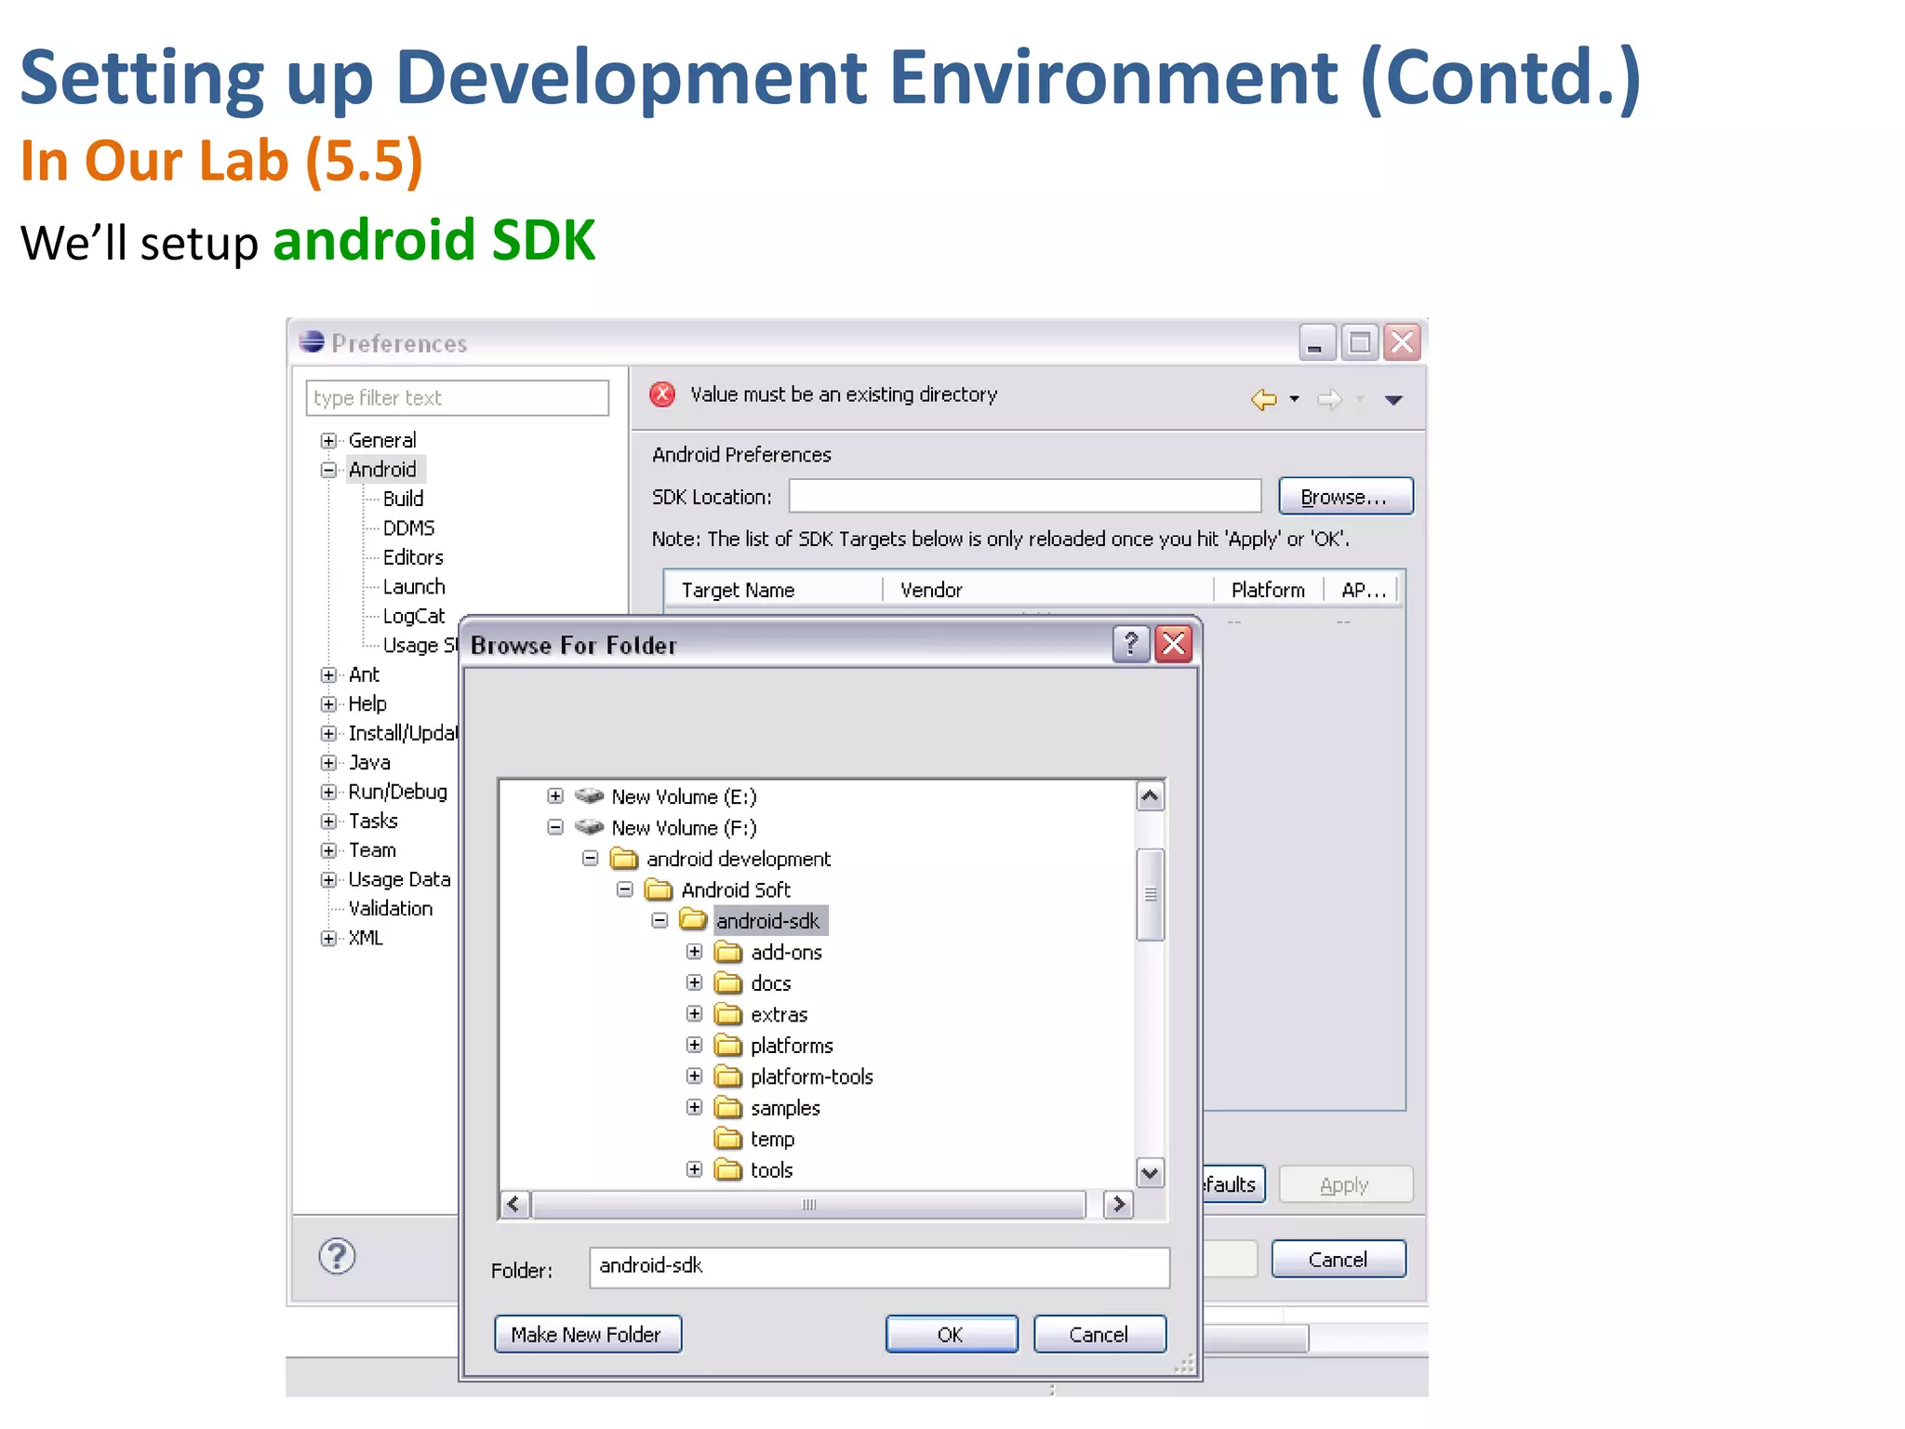Open the Preferences view menu triangle
This screenshot has height=1429, width=1905.
point(1393,400)
